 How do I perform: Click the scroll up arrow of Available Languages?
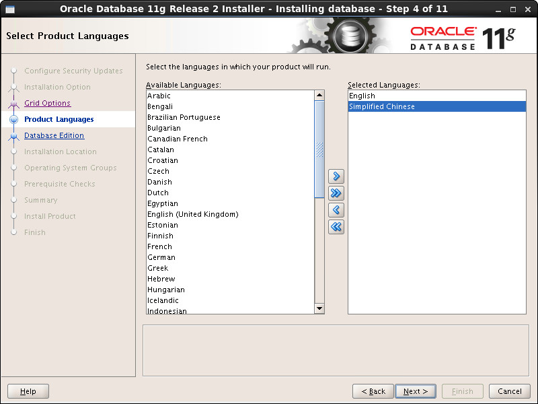(319, 95)
